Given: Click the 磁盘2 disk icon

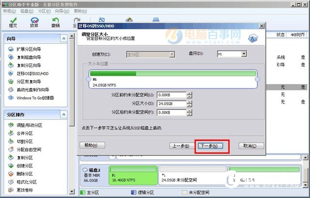Looking at the screenshot, I should [85, 170].
